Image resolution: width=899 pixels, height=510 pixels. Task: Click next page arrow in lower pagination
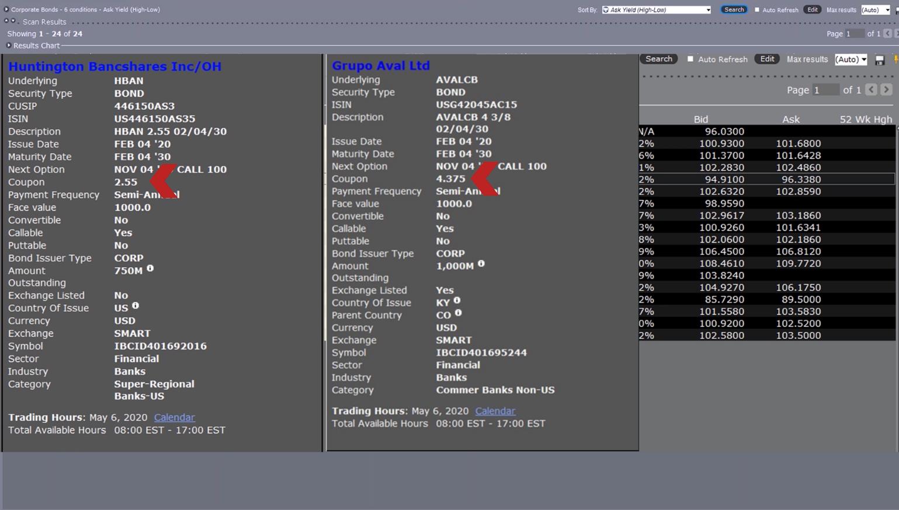tap(886, 90)
